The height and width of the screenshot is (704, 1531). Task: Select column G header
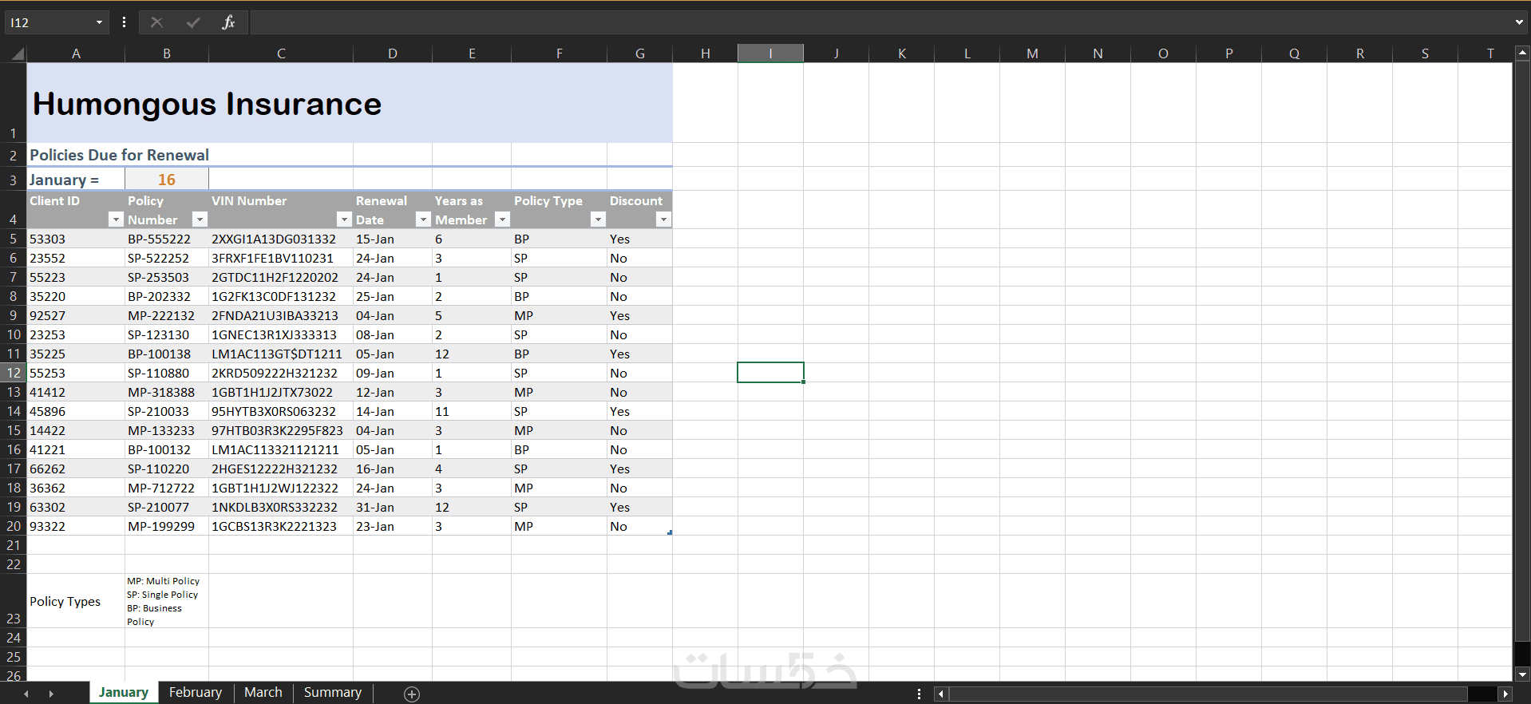coord(640,53)
